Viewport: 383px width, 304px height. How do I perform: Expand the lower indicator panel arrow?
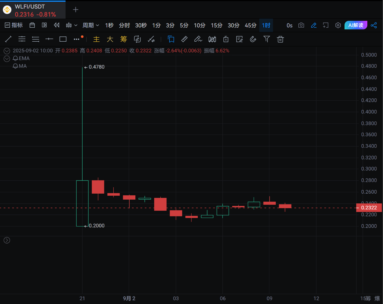coord(7,240)
